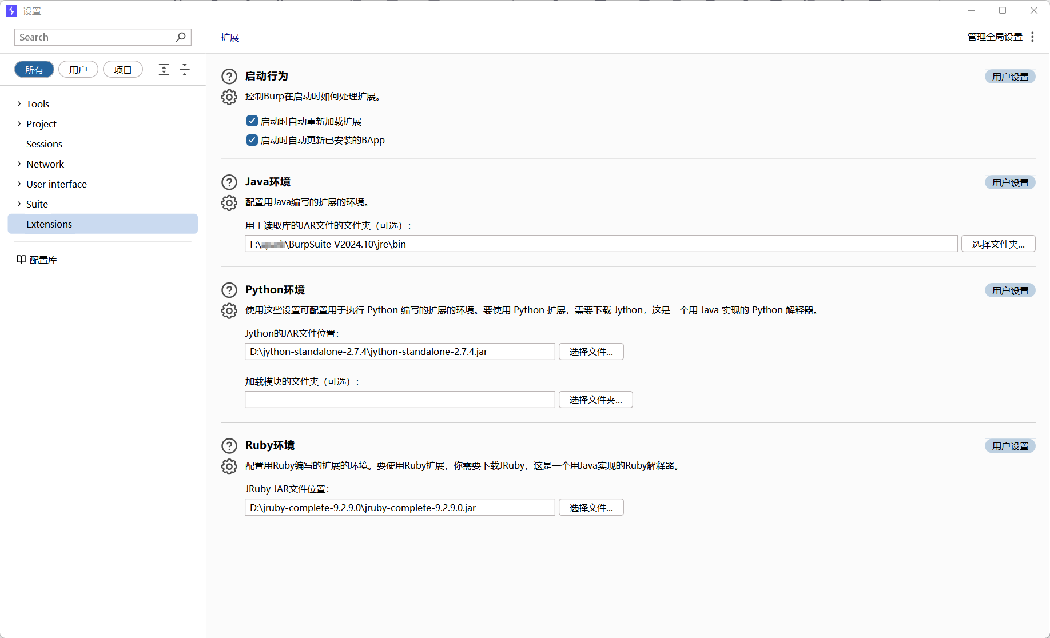This screenshot has width=1050, height=638.
Task: Switch to the 用户 filter tab
Action: tap(78, 69)
